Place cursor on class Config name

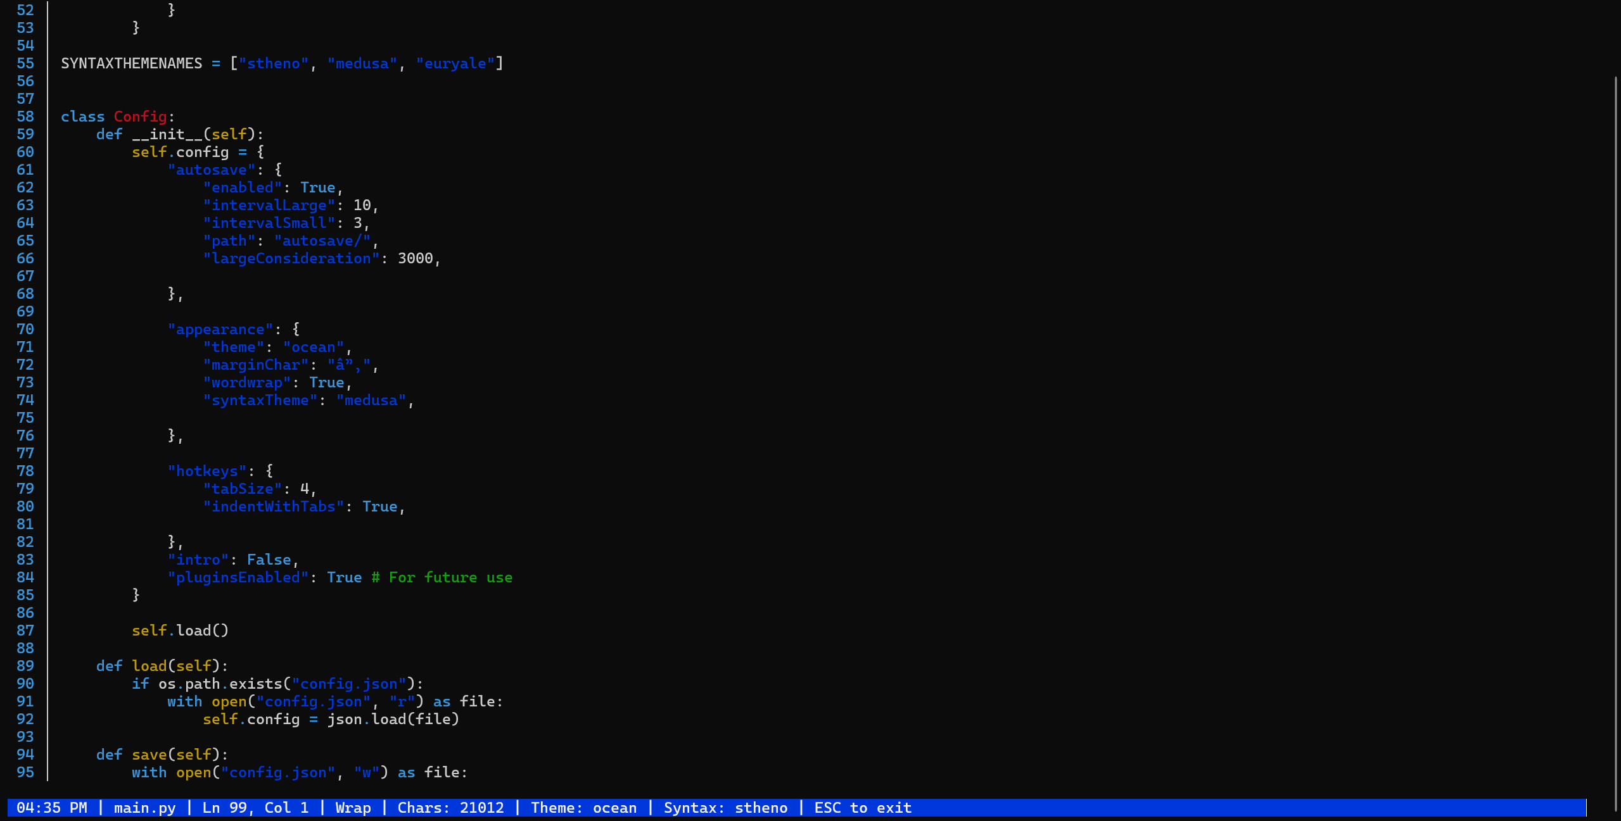click(x=140, y=116)
